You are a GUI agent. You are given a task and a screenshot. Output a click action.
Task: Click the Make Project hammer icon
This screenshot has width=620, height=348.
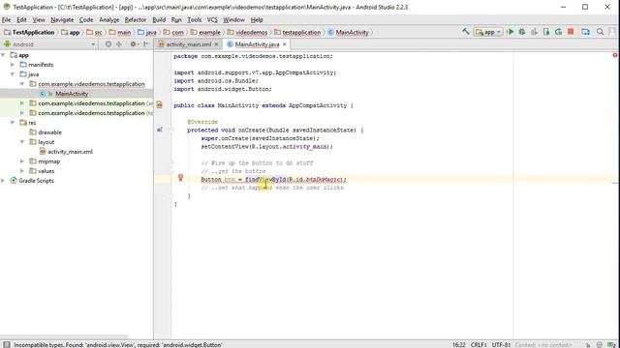click(466, 32)
